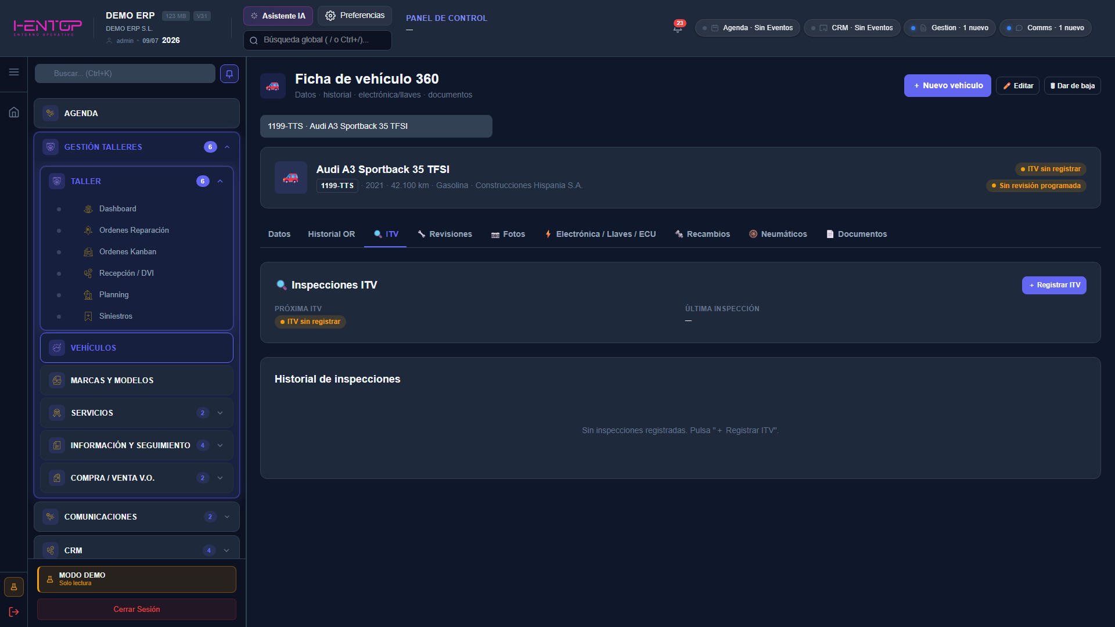Collapse the TALLER submenu chevron
The height and width of the screenshot is (627, 1115).
click(x=220, y=181)
